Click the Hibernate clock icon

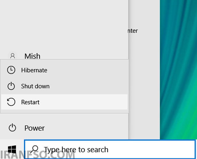11,70
